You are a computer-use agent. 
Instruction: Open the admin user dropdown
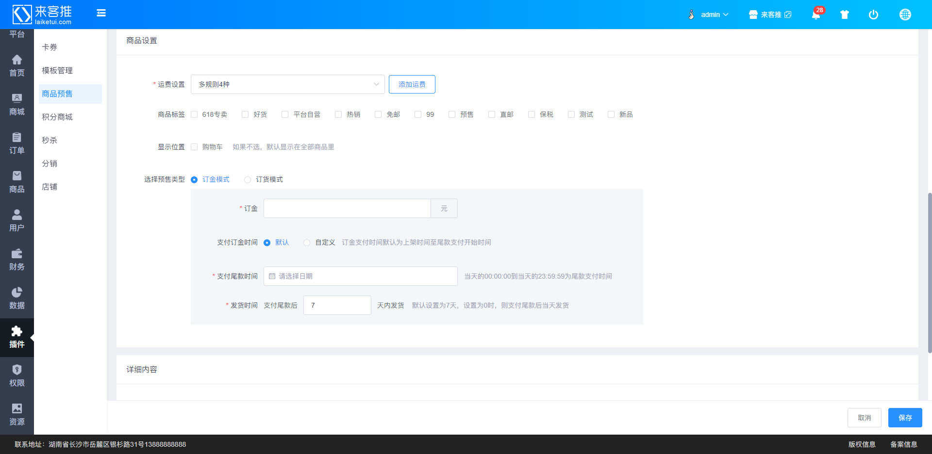(x=715, y=15)
